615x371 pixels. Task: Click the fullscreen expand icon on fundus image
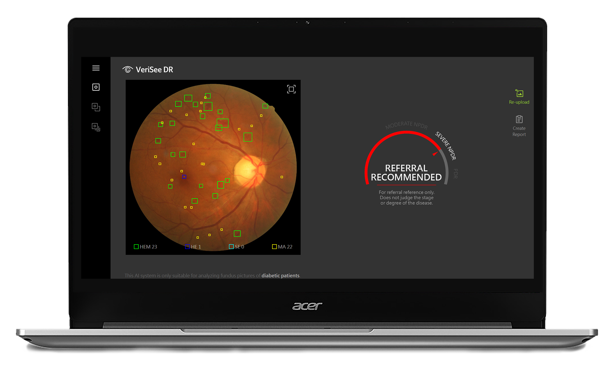tap(291, 89)
